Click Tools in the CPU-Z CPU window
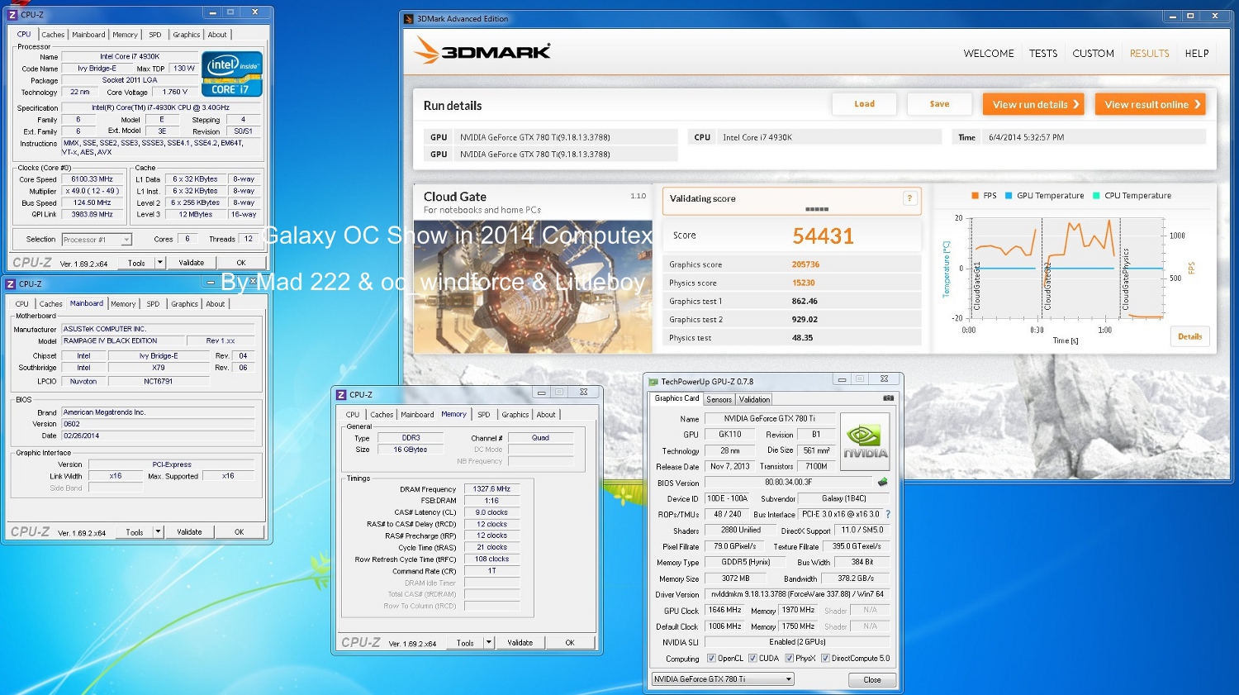This screenshot has height=695, width=1239. point(136,263)
